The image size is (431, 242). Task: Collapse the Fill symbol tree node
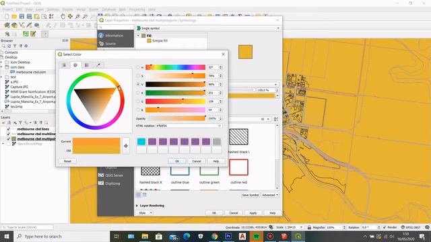pos(138,36)
